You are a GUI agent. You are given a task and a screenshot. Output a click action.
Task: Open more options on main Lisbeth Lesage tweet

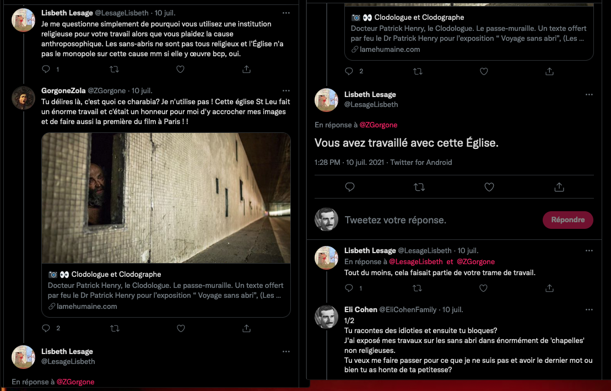[589, 94]
